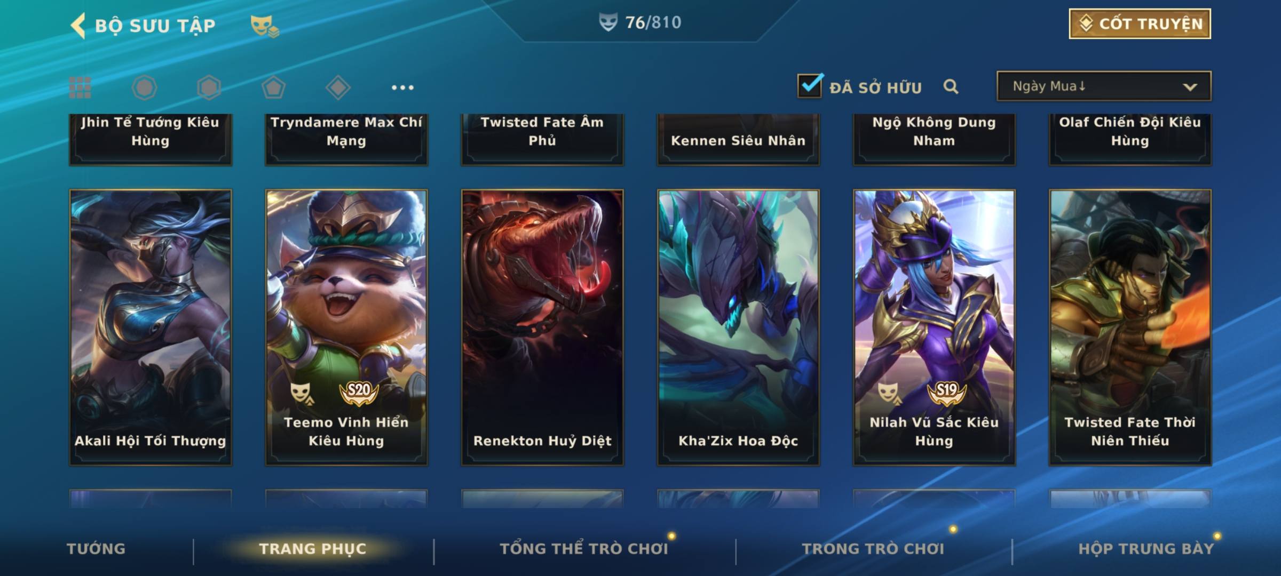
Task: Open the Hộp Trưng Bày tab
Action: (x=1146, y=549)
